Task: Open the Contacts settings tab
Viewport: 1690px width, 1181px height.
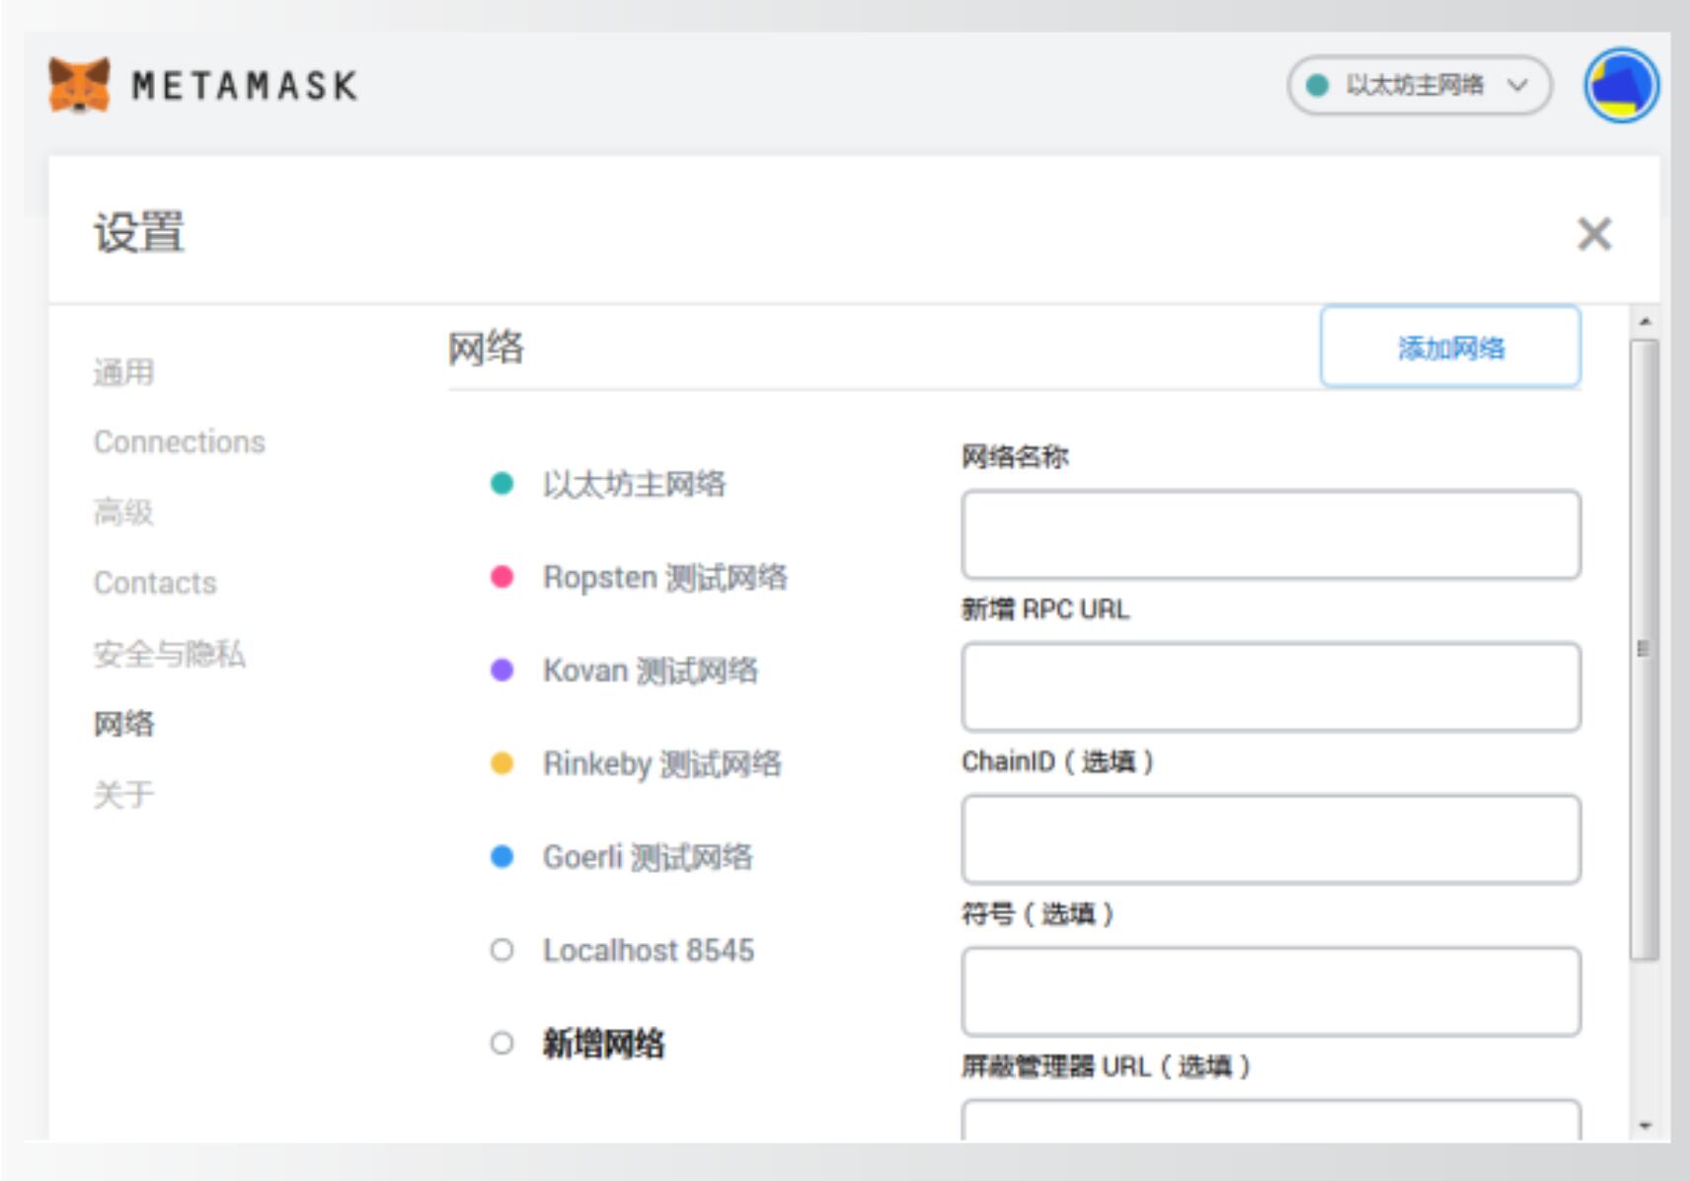Action: click(155, 583)
